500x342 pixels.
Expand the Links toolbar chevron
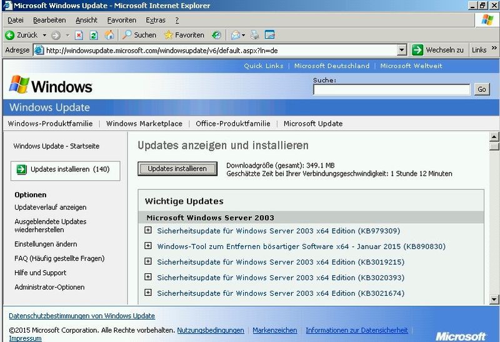coord(494,48)
